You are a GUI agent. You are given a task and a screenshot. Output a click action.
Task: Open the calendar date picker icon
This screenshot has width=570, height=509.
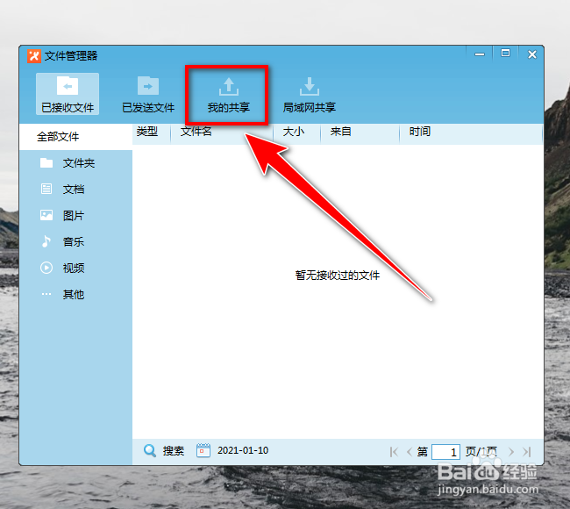point(203,450)
